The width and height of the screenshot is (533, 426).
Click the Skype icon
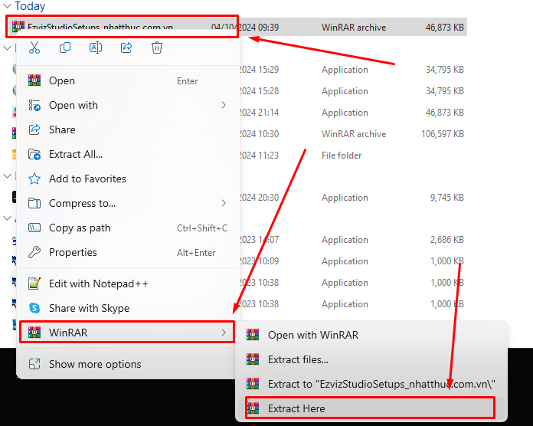(34, 308)
